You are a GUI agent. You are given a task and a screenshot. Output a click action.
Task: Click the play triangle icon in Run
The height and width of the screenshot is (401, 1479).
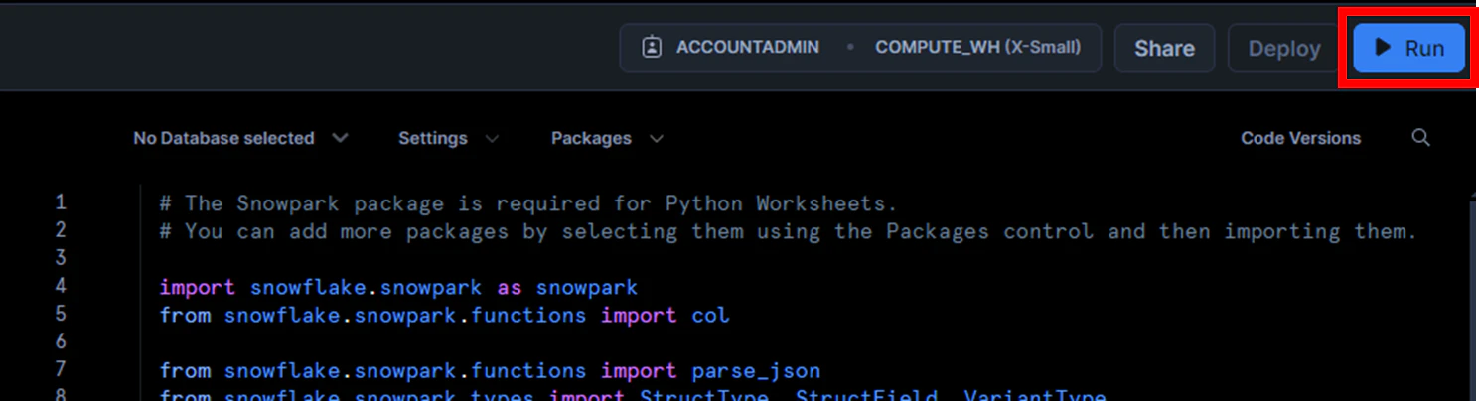[1382, 48]
